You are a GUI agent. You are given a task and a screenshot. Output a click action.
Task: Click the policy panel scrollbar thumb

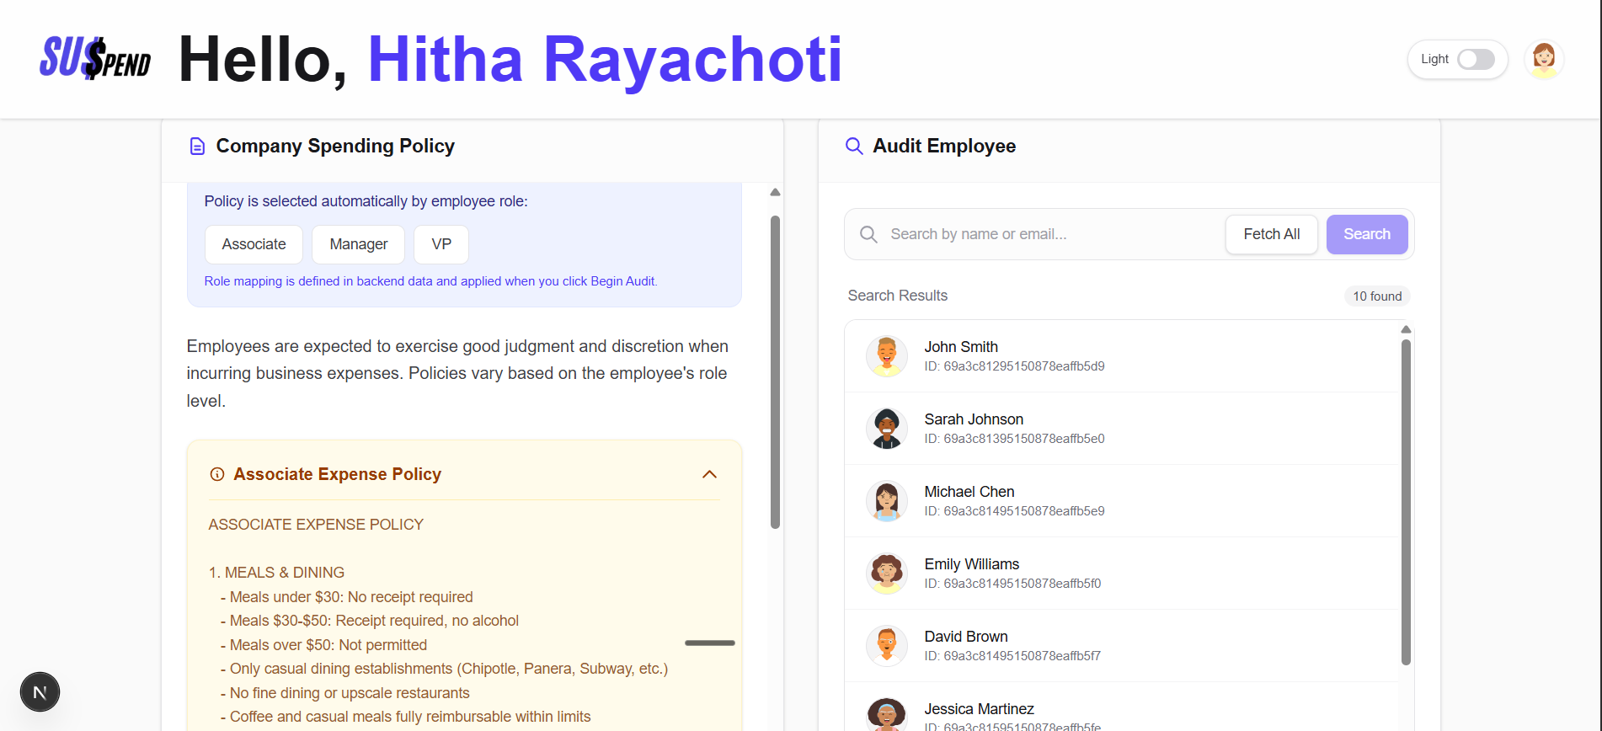coord(775,372)
